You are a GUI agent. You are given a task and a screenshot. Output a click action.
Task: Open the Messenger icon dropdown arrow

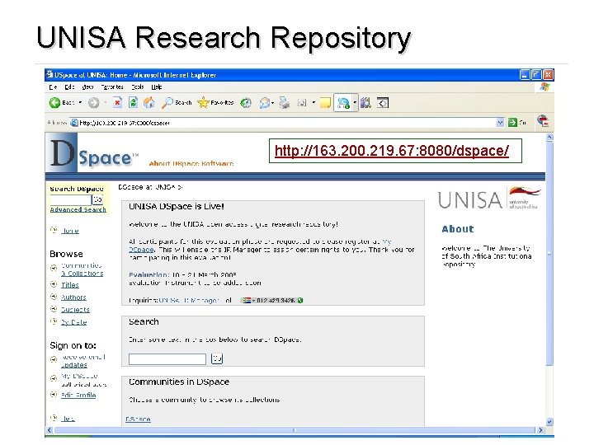[355, 103]
